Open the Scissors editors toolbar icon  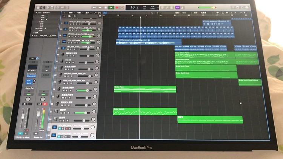point(67,7)
